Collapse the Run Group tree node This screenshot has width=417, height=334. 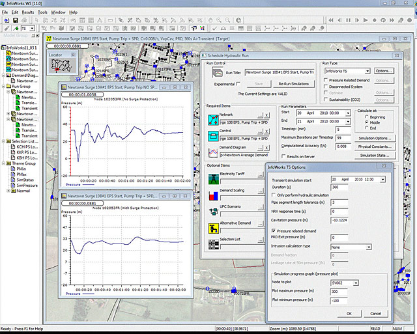pos(3,87)
